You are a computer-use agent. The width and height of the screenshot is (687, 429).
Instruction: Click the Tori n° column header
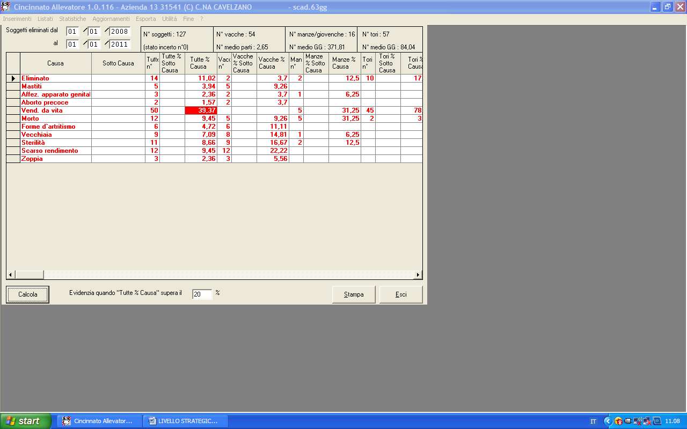coord(368,63)
